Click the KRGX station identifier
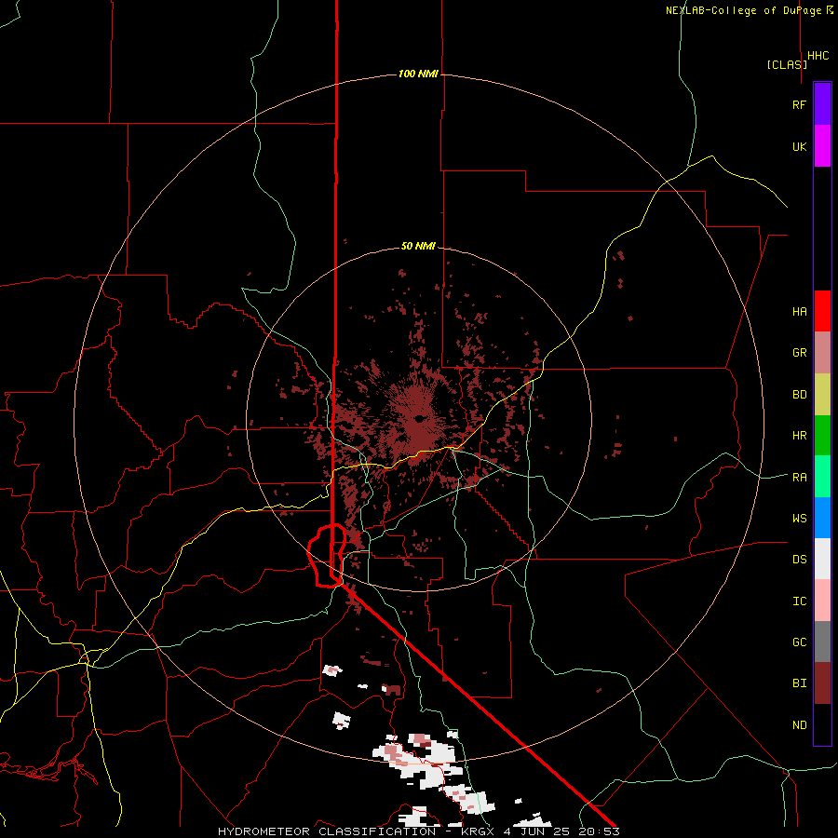838x838 pixels. [x=478, y=831]
